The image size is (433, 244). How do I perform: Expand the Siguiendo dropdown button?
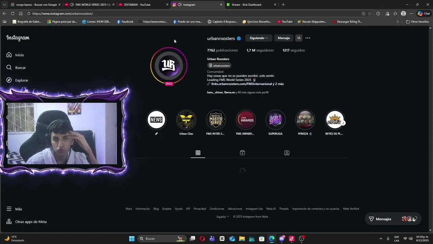pyautogui.click(x=259, y=38)
